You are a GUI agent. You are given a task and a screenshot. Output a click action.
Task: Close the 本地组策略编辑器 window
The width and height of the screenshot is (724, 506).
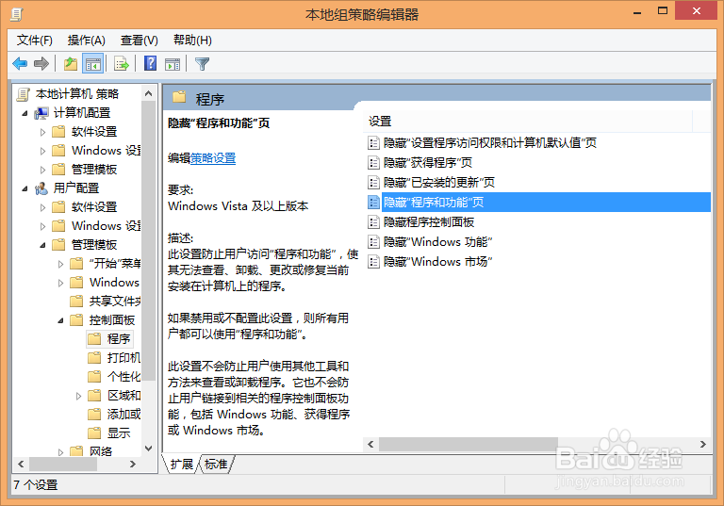(x=697, y=10)
